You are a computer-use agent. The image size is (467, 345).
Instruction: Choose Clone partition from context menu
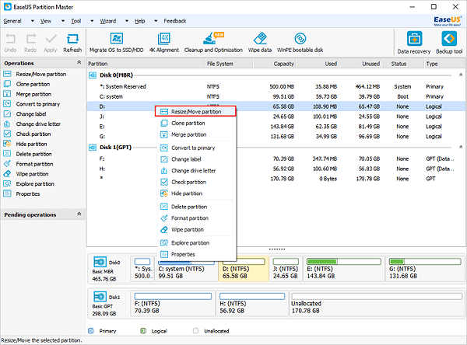195,123
